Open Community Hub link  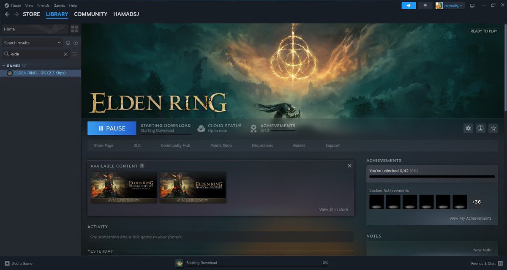coord(175,145)
